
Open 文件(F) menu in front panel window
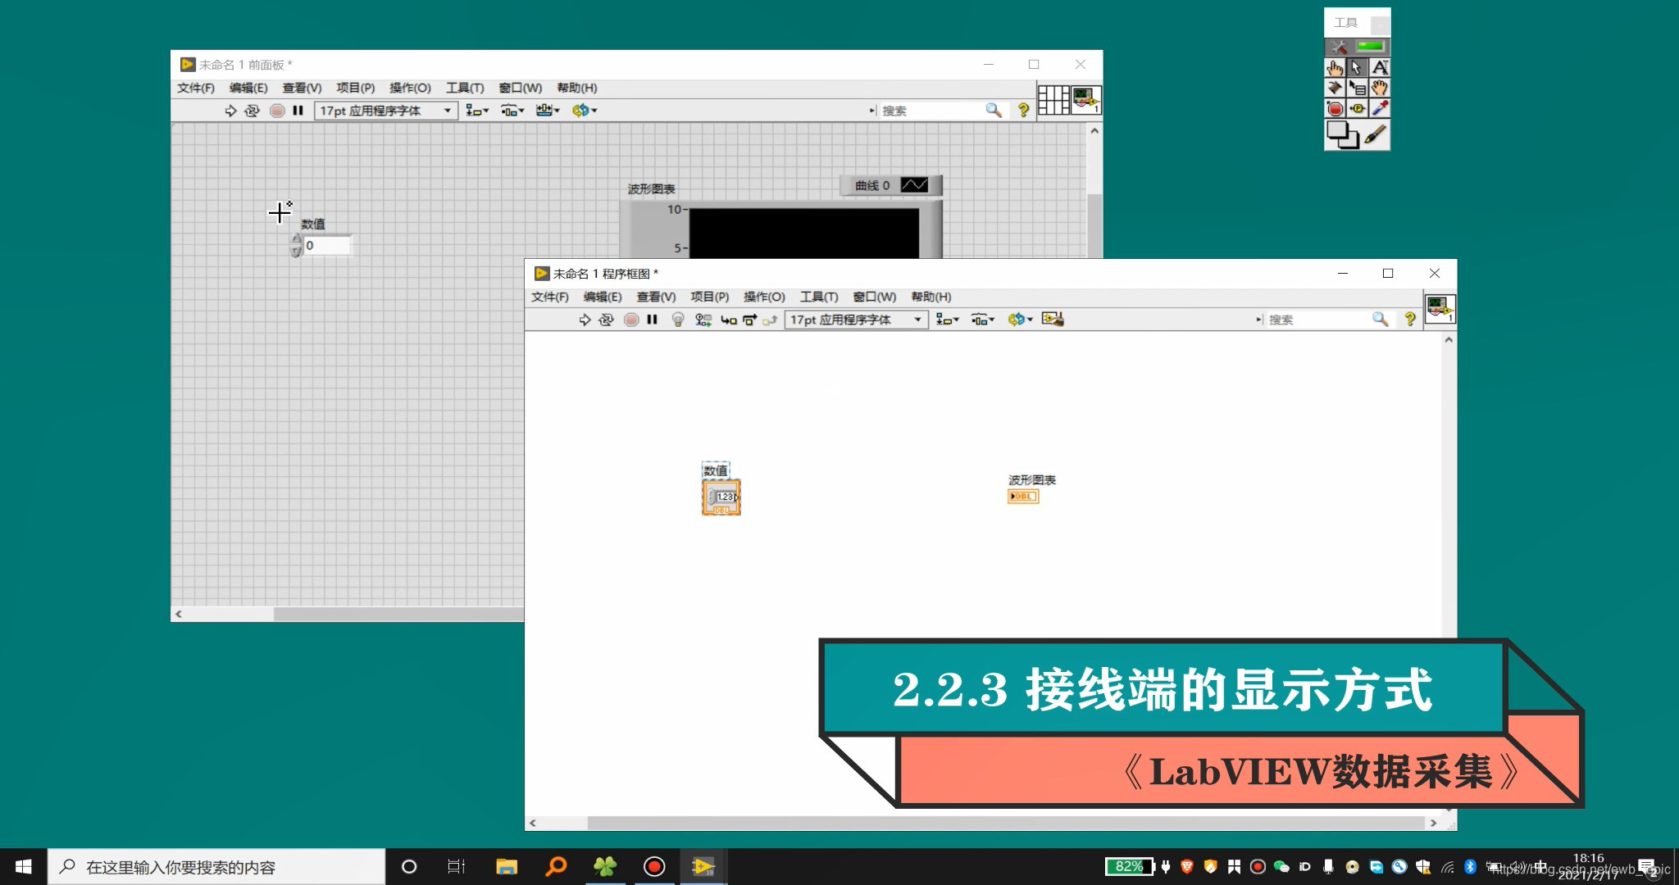(x=196, y=88)
